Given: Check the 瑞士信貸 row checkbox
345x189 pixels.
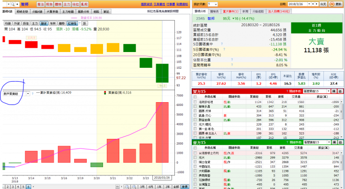Looking at the screenshot, I should (x=195, y=162).
